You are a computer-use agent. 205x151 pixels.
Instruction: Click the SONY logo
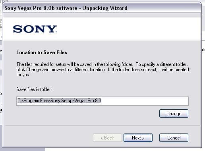(35, 29)
